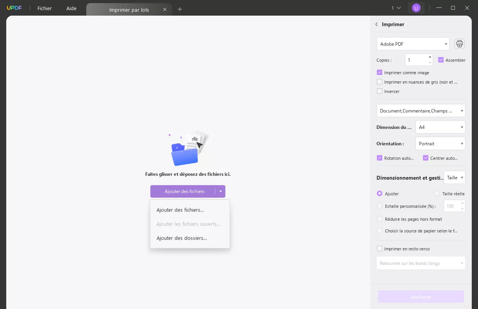
Task: Choose Ajouter des dossiers from the menu
Action: tap(181, 238)
